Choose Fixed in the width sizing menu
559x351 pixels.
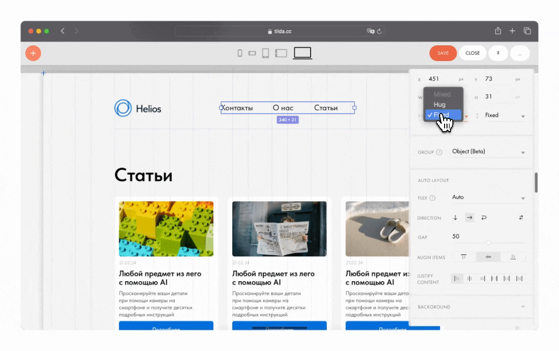(443, 115)
